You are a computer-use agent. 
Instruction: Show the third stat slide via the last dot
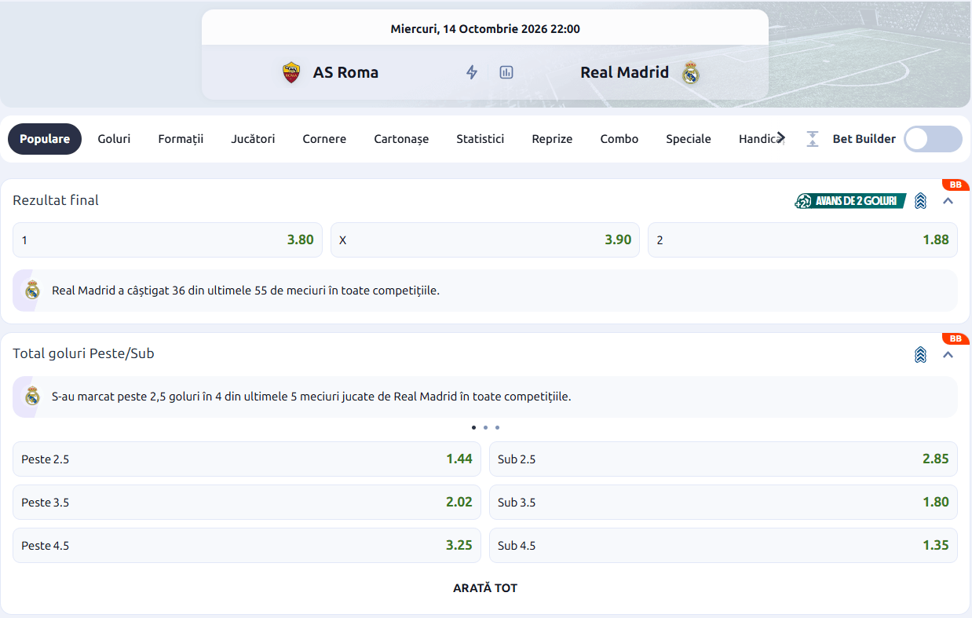click(497, 428)
